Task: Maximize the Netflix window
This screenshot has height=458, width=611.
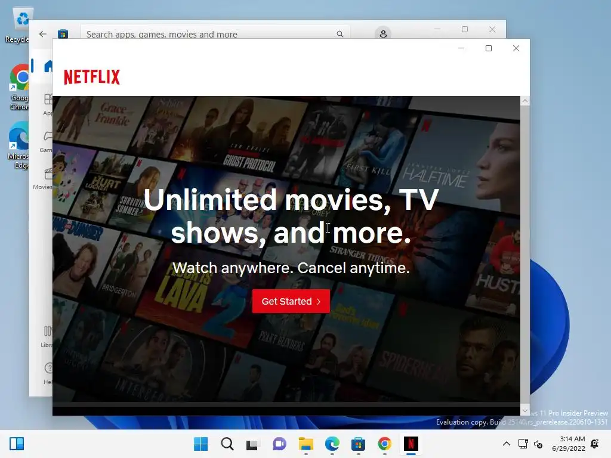Action: (x=489, y=48)
